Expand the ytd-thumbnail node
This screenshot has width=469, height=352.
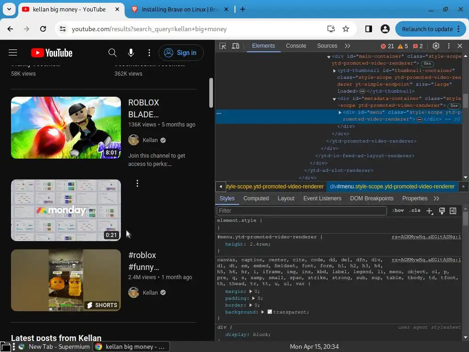point(334,71)
